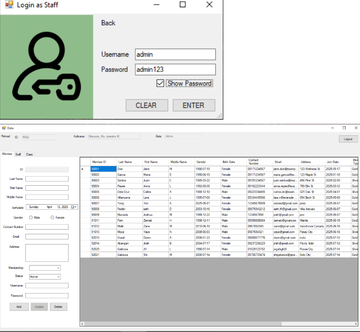This screenshot has width=360, height=332.
Task: Click the grid's right scroll arrow
Action: (356, 324)
